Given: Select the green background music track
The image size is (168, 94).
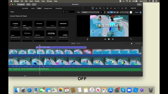Looking at the screenshot, I should click(75, 70).
